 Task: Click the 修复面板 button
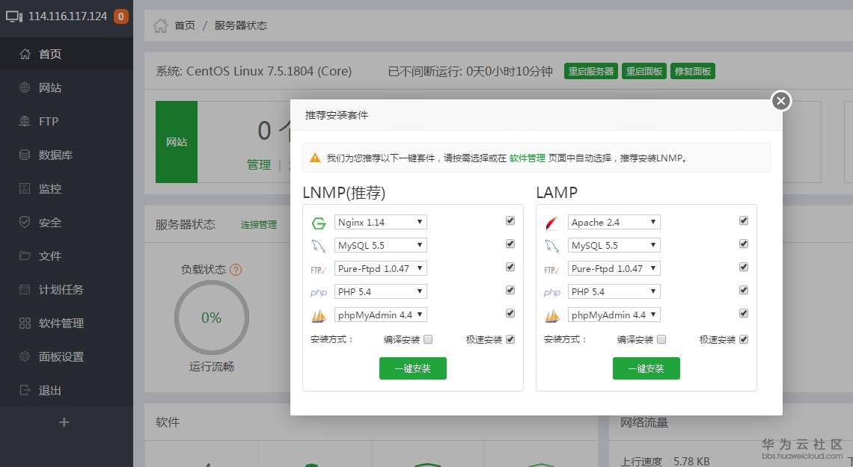[693, 71]
